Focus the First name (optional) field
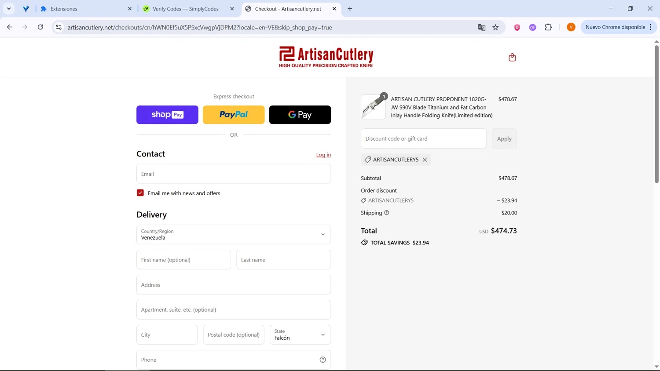Image resolution: width=660 pixels, height=371 pixels. tap(183, 260)
